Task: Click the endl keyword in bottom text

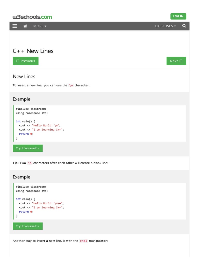Action: [83, 241]
